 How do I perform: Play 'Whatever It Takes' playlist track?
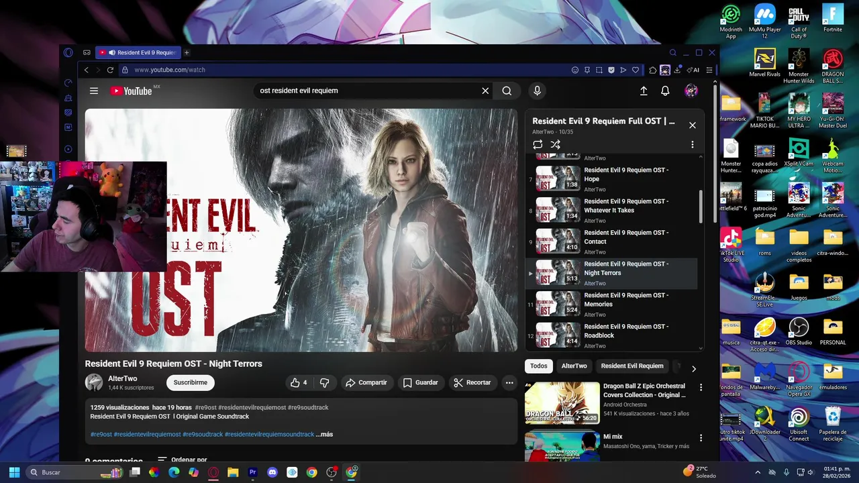click(x=611, y=211)
